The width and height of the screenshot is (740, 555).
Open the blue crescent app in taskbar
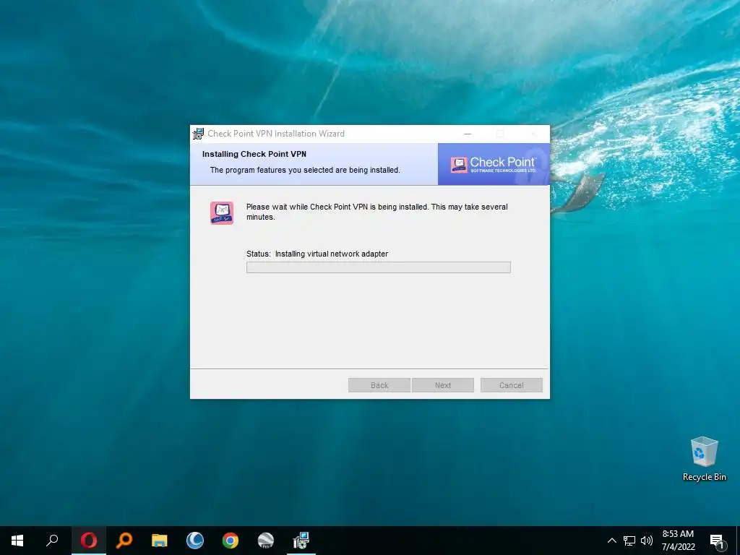195,541
